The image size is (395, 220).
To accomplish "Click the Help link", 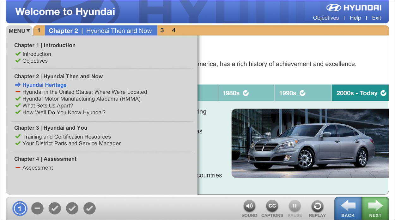I will (355, 18).
